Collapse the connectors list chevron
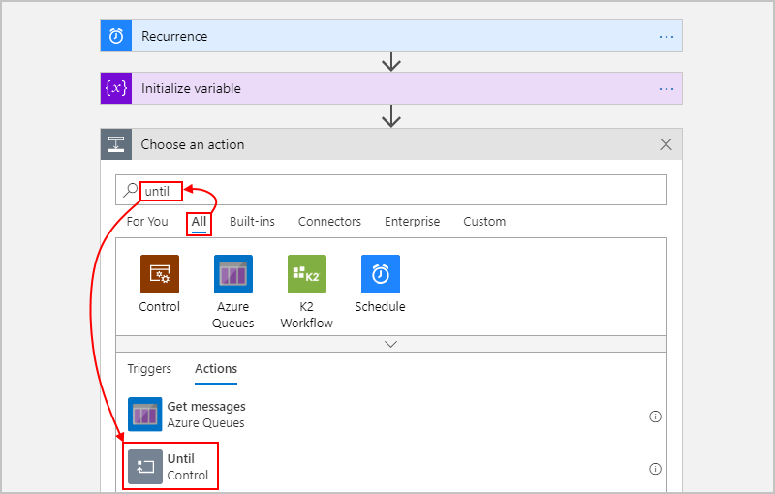 391,344
